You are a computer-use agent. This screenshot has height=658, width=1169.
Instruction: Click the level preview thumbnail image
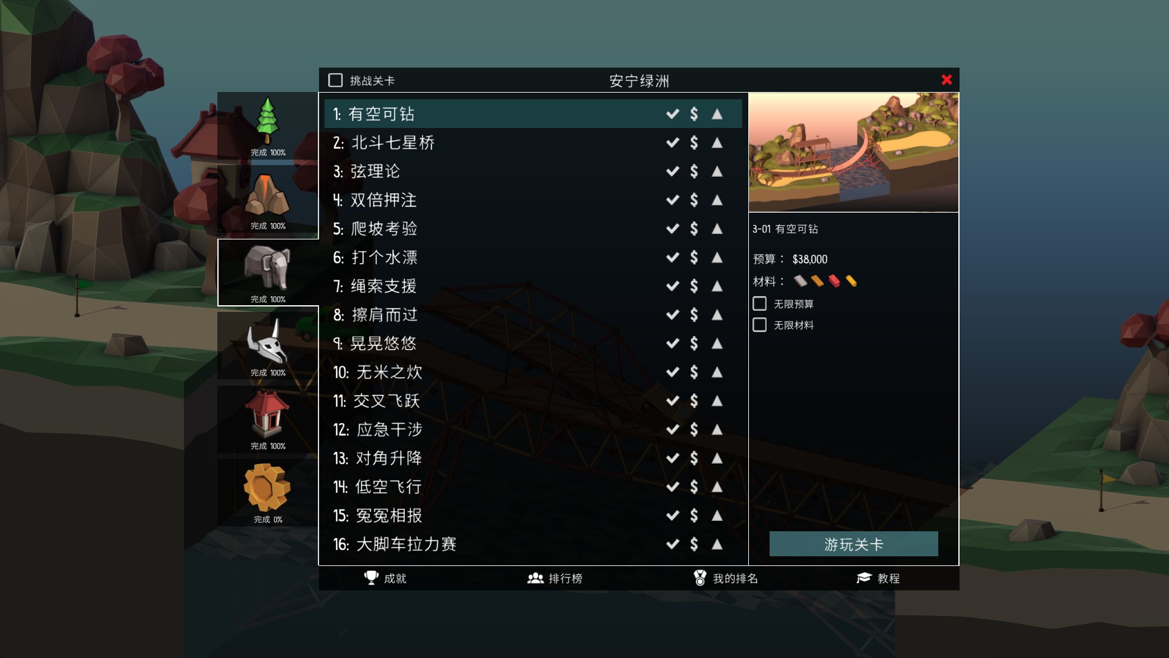point(854,152)
